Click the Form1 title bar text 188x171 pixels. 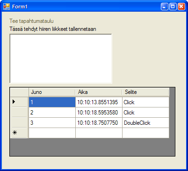(20, 7)
